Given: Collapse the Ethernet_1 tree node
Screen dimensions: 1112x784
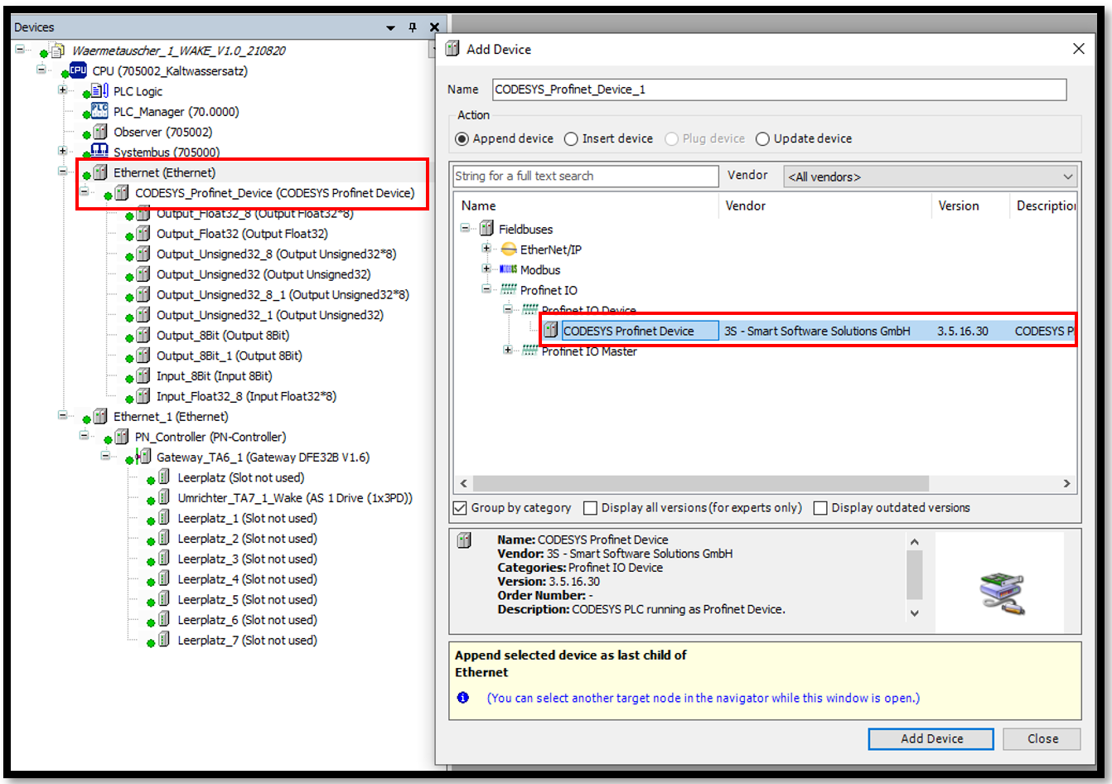Looking at the screenshot, I should (x=63, y=416).
